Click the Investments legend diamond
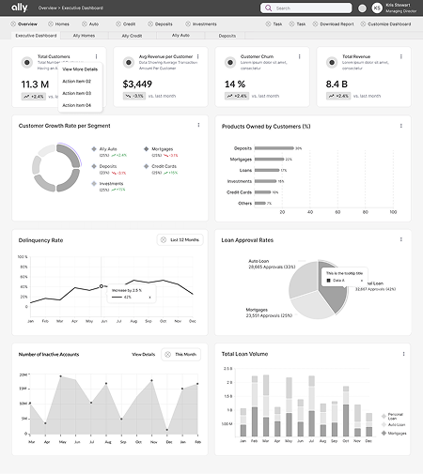 tap(94, 183)
